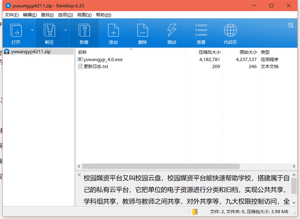Click the sort arrow above the 名称 column
Screen dimensions: 300x219
131,49
